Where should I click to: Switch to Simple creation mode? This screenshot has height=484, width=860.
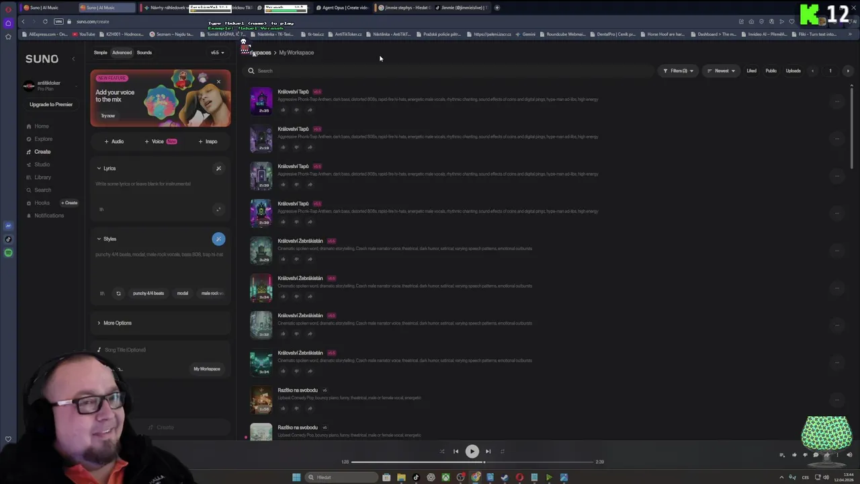100,52
